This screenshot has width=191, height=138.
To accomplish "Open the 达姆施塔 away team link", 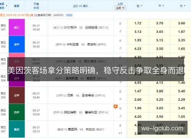I will [x=91, y=27].
